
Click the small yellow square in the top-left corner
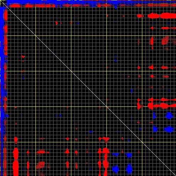point(2,2)
